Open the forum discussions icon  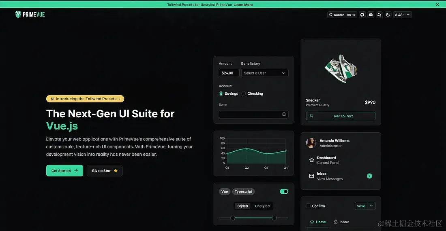click(x=379, y=15)
